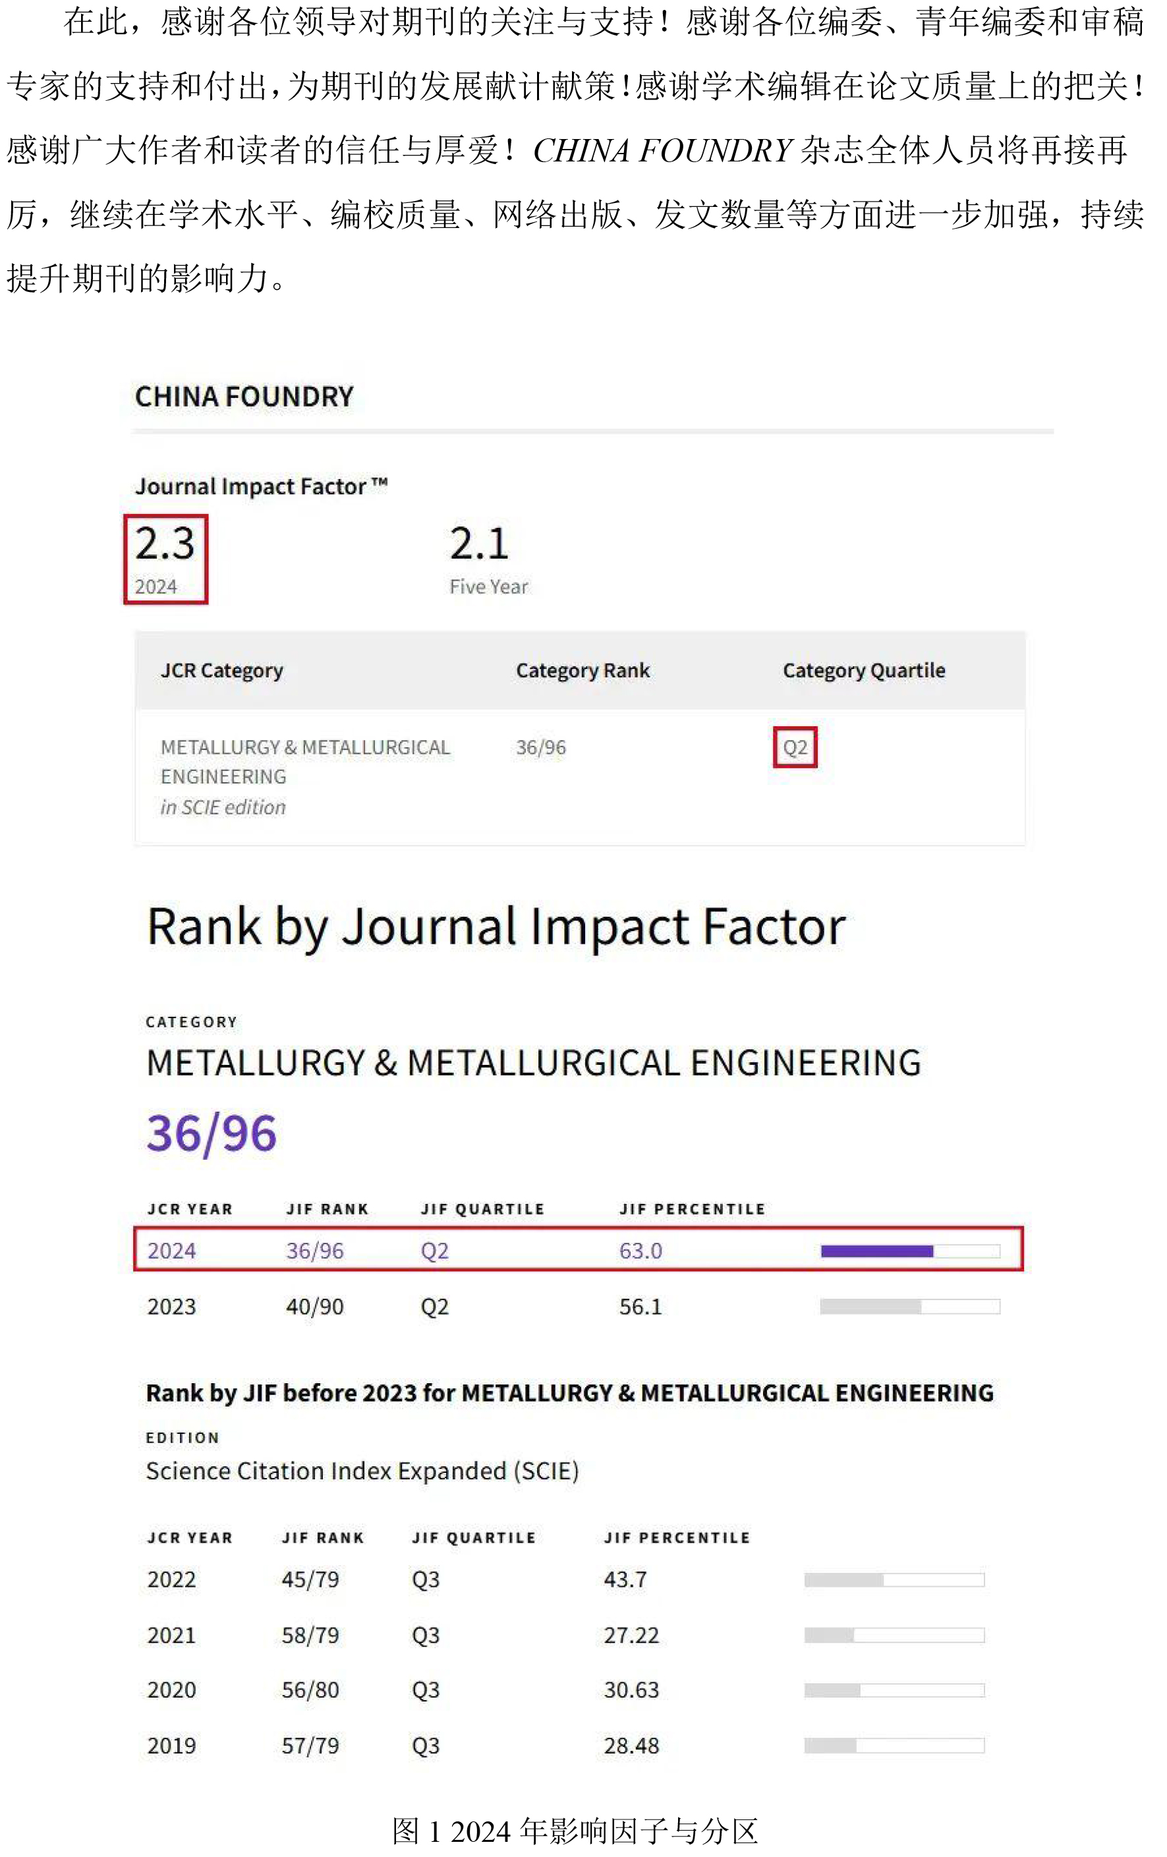
Task: Click the JCR Category column header
Action: 222,670
